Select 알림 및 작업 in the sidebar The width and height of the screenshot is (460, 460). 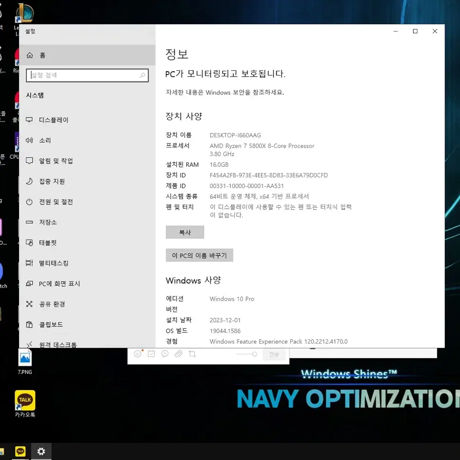pyautogui.click(x=87, y=161)
